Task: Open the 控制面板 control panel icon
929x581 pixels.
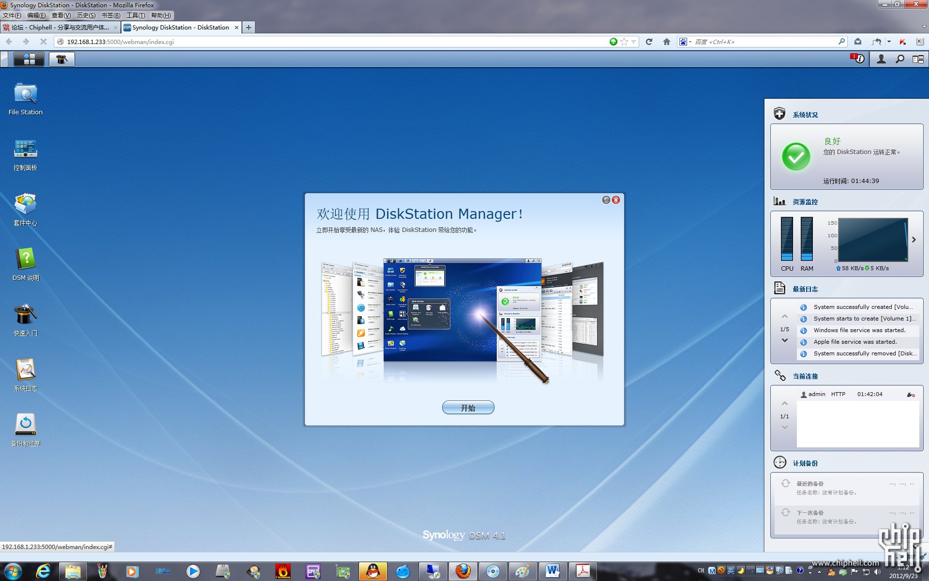Action: click(x=26, y=155)
